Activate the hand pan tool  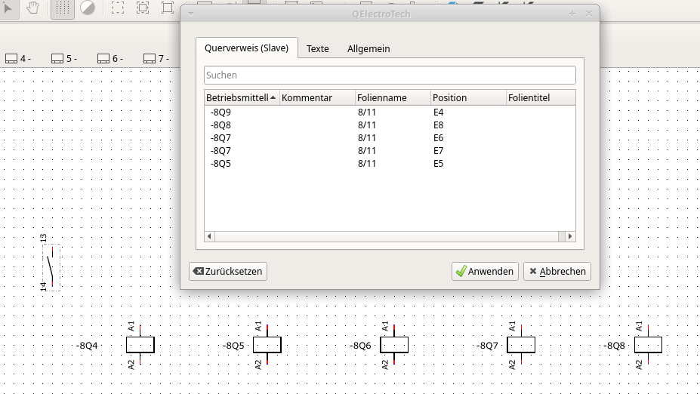coord(32,8)
